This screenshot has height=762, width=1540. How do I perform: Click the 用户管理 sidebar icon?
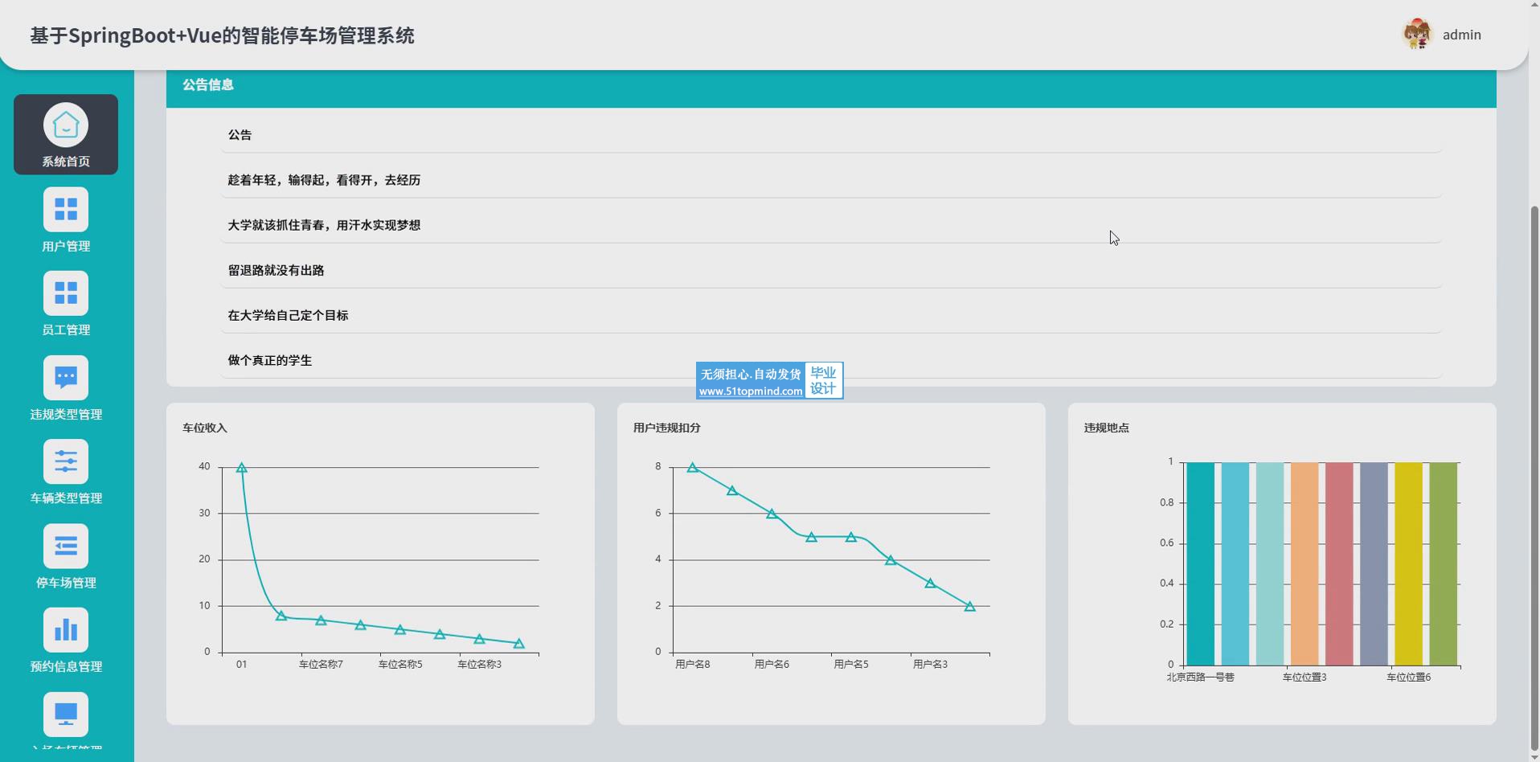point(66,210)
